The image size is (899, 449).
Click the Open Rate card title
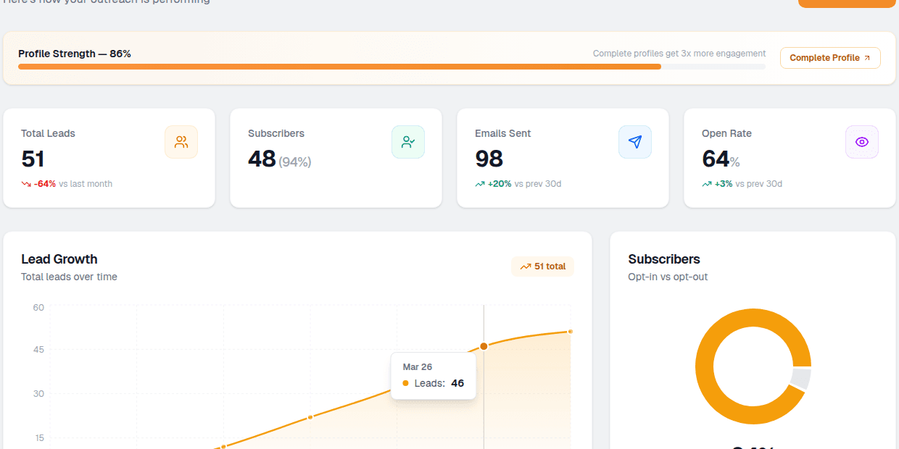click(x=726, y=133)
